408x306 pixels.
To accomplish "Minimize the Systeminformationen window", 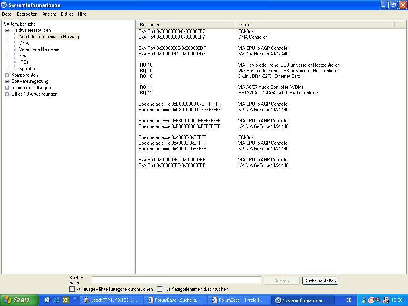I will [x=384, y=5].
